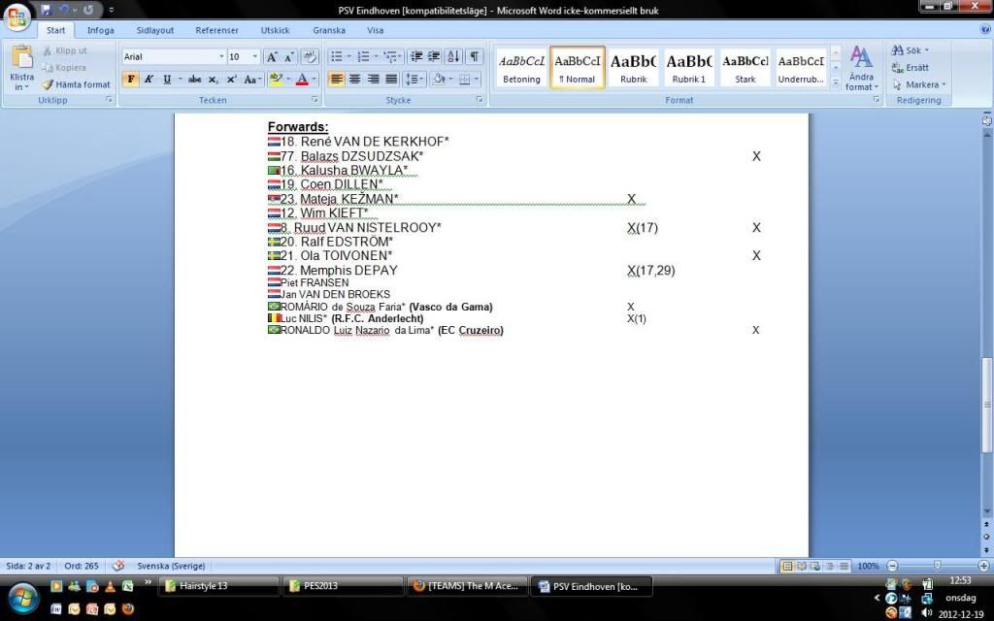
Task: Expand the Tecken dialog launcher
Action: (x=315, y=100)
